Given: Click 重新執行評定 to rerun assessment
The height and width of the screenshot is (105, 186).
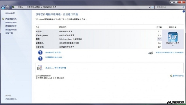Looking at the screenshot, I should click(x=178, y=76).
